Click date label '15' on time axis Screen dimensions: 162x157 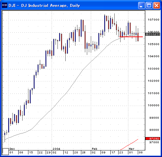coord(31,152)
